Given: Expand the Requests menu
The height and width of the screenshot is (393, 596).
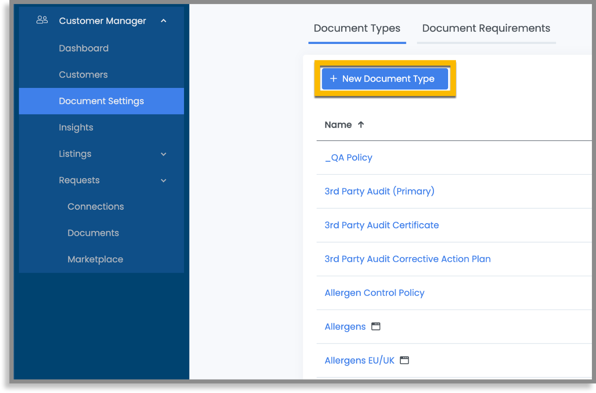Looking at the screenshot, I should tap(164, 180).
